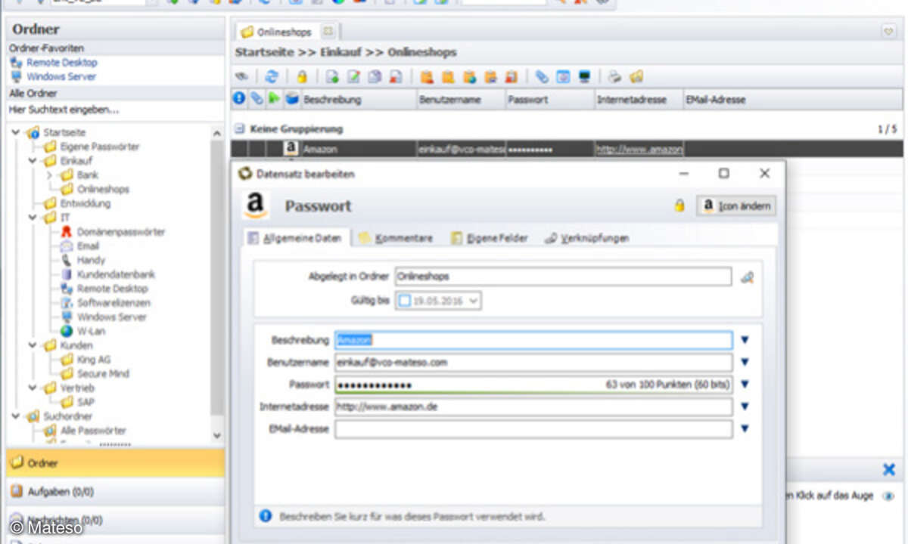Click the monitor icon in the record toolbar
908x544 pixels.
[584, 76]
